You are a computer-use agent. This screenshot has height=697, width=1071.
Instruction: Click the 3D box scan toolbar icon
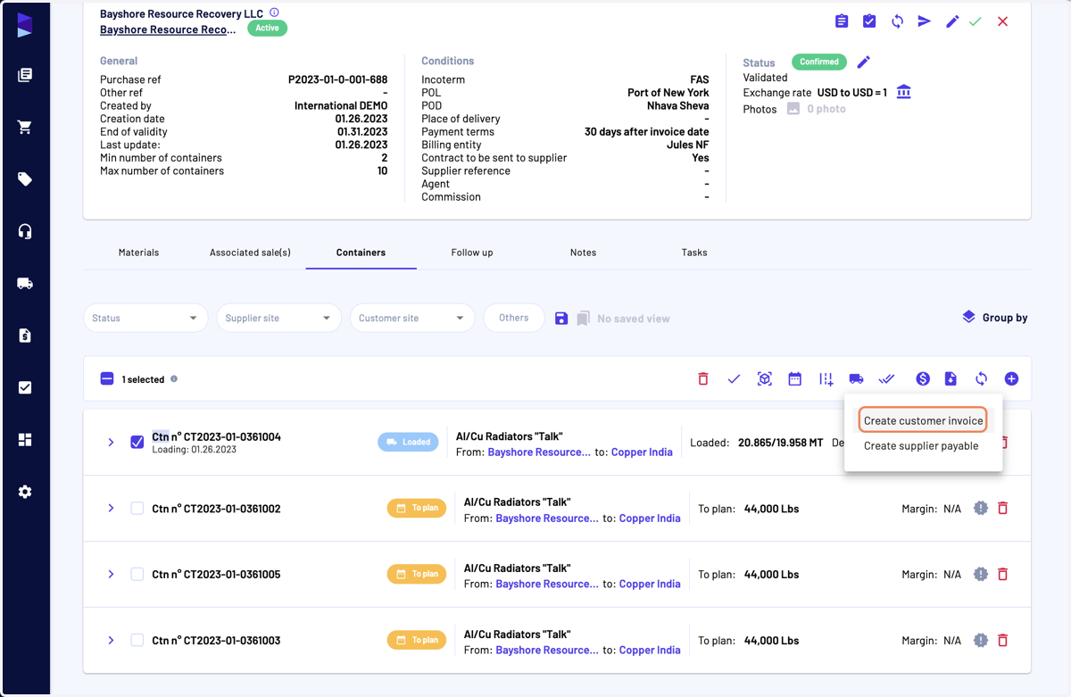click(x=765, y=379)
